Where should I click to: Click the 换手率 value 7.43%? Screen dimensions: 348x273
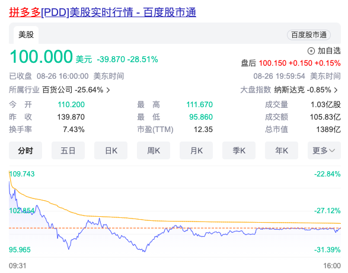(74, 129)
